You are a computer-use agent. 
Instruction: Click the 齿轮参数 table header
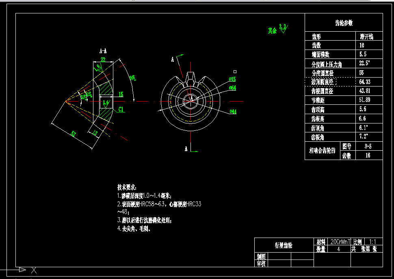(x=344, y=23)
